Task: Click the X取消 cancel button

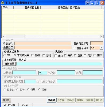Action: pos(99,100)
